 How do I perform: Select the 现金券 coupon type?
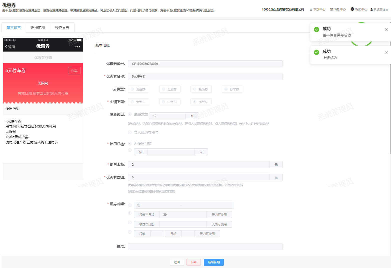pyautogui.click(x=138, y=89)
